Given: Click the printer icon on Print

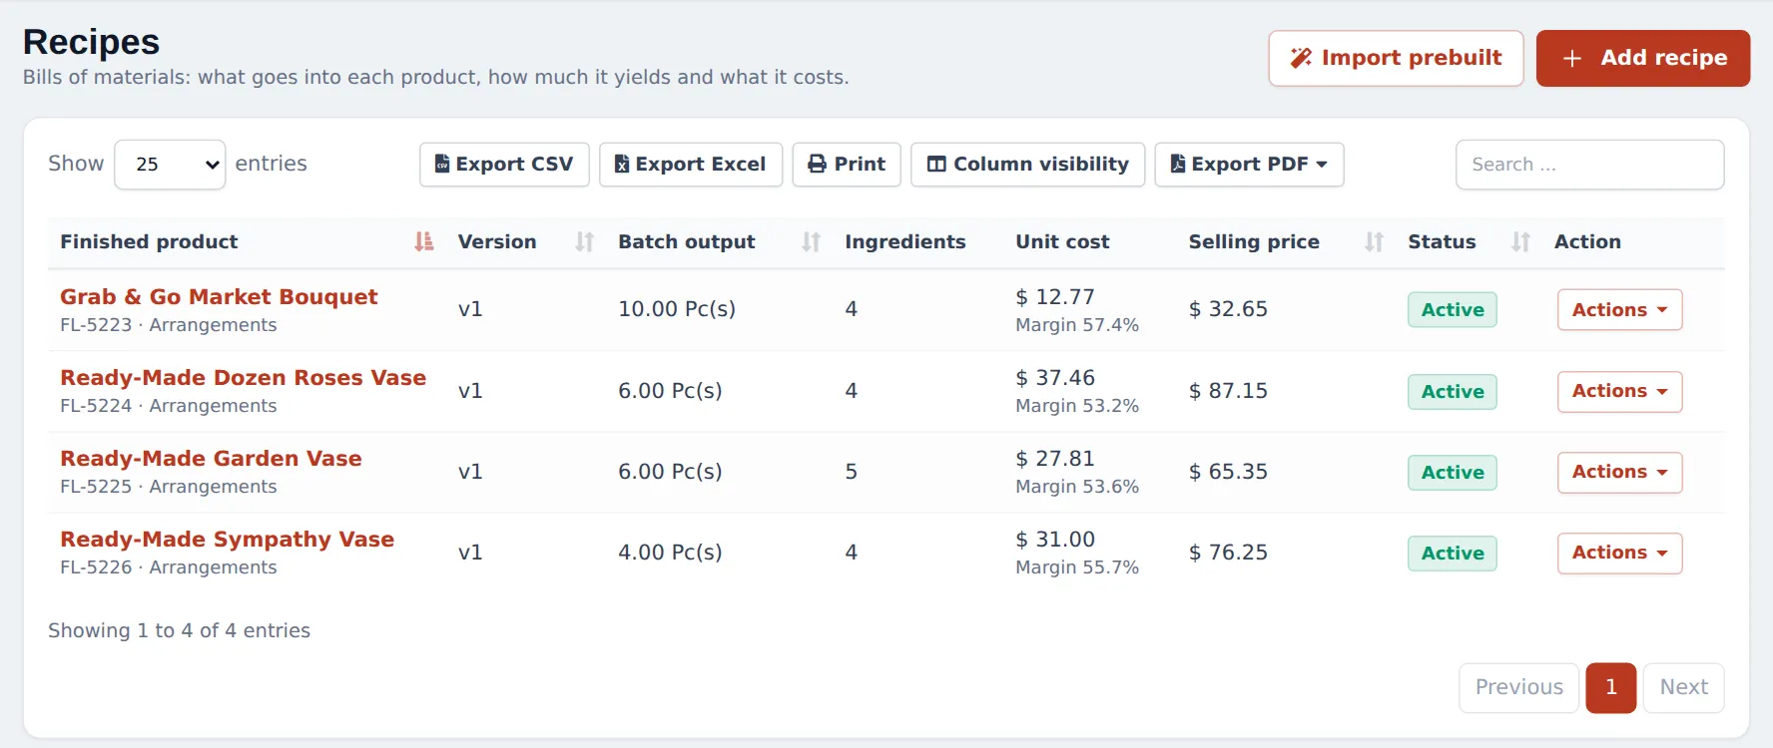Looking at the screenshot, I should pos(818,164).
